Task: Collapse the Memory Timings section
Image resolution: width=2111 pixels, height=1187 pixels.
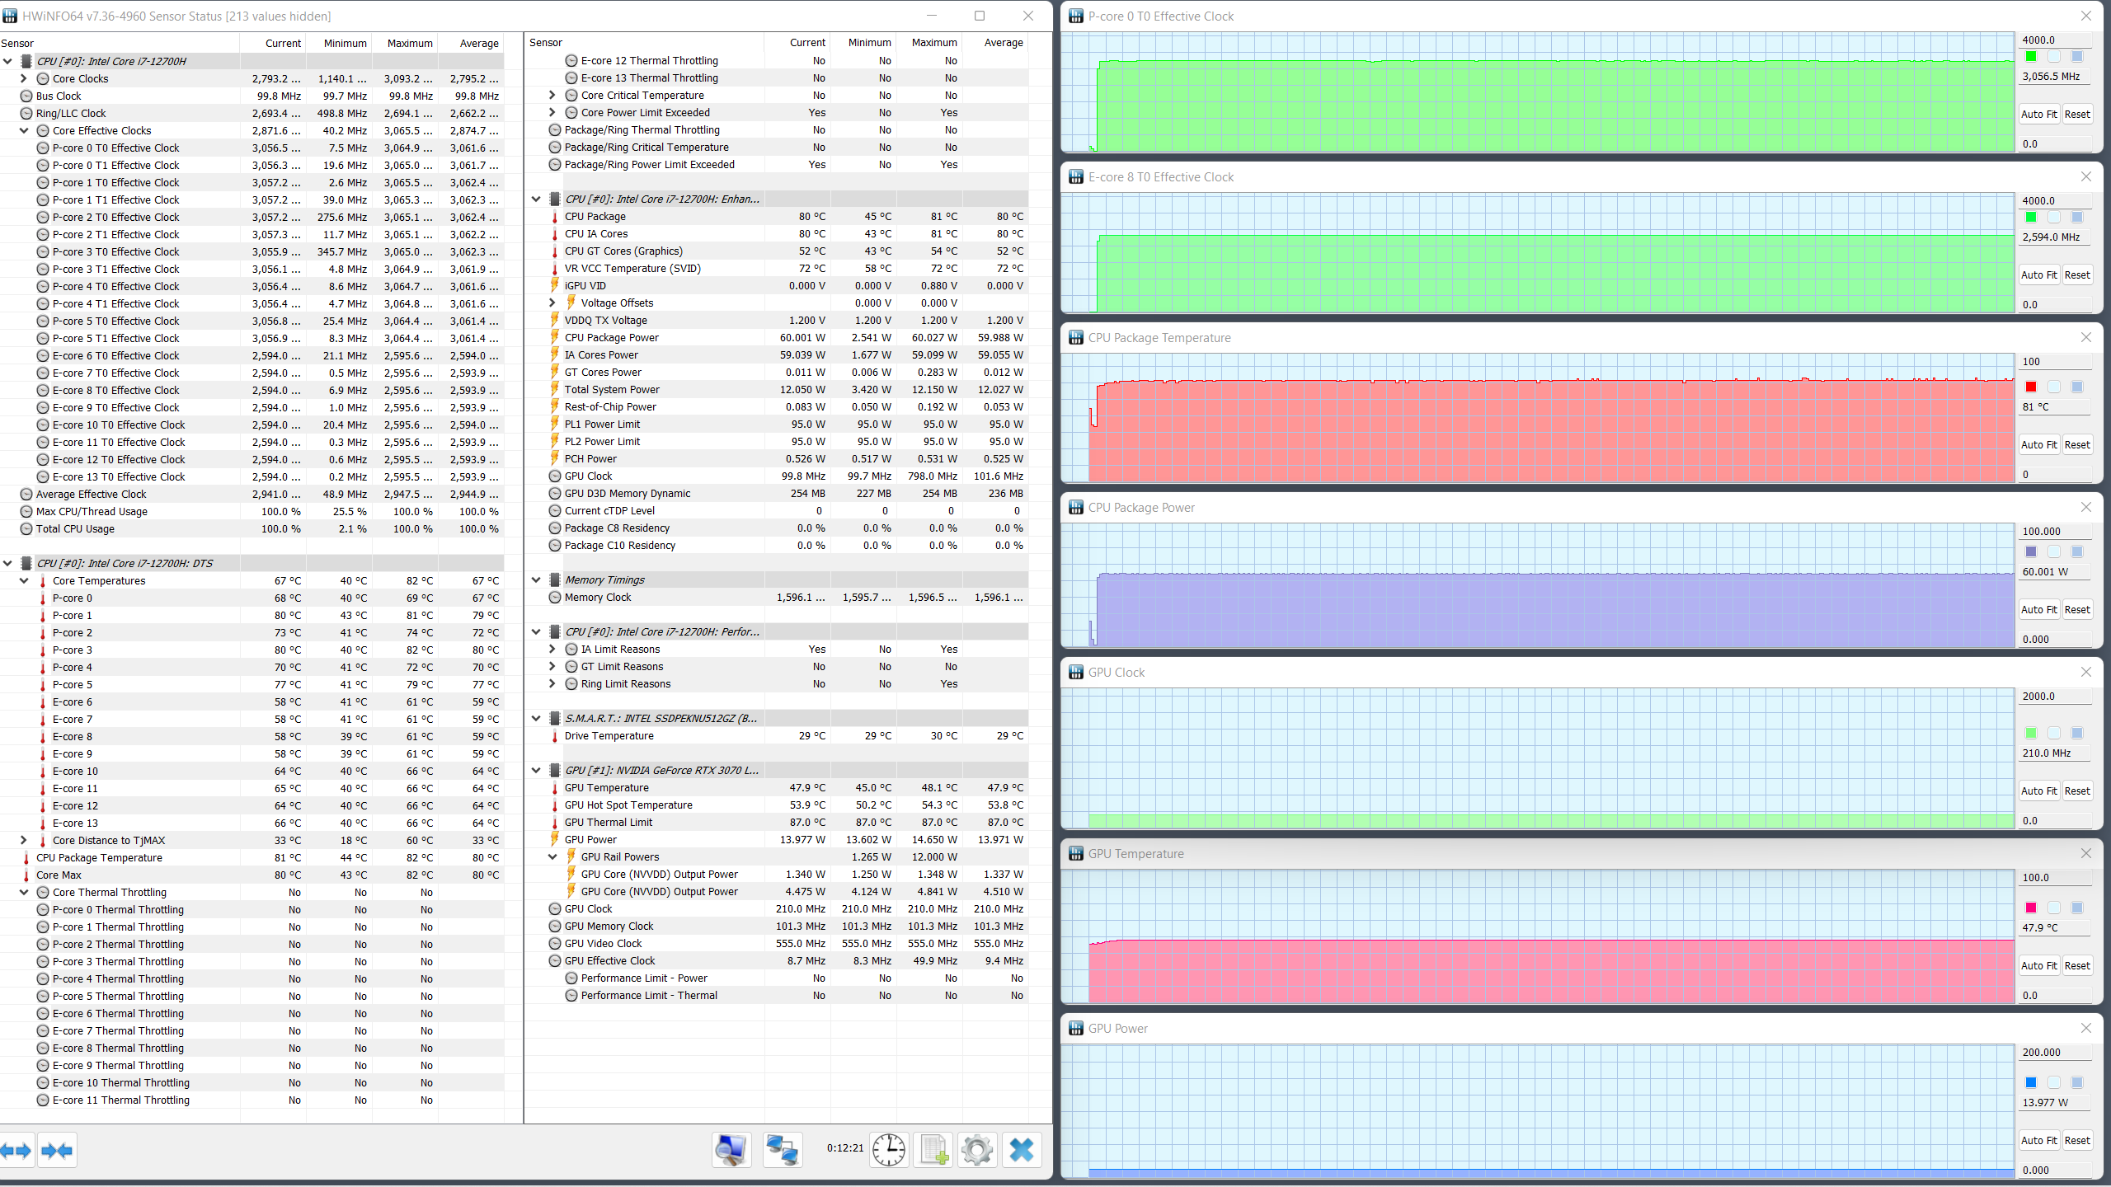Action: [536, 579]
